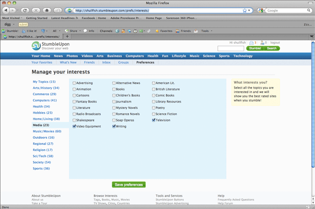Click the Stop loading X button
Viewport: 315px width, 209px height.
(36, 10)
